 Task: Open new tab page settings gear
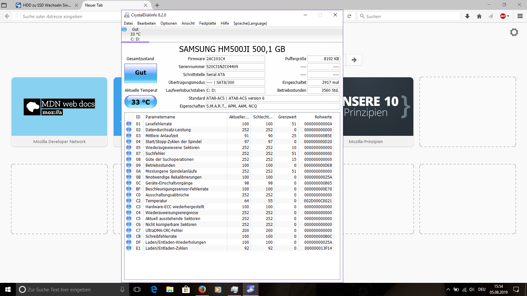(514, 32)
